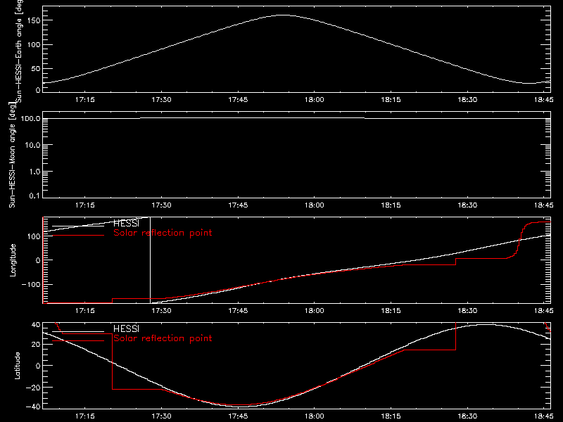
Task: Click the HESSI legend label in the Latitude plot
Action: (126, 328)
